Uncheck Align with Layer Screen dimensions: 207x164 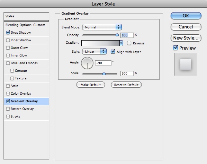(x=113, y=52)
